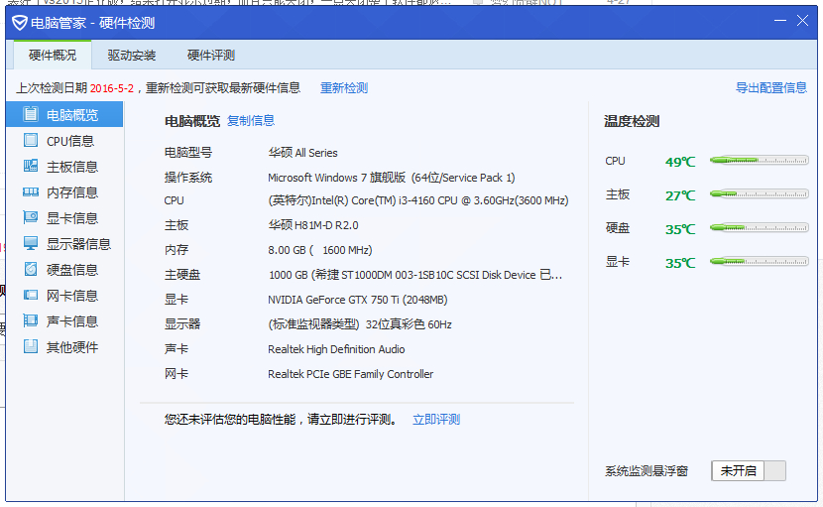
Task: Click the 复制信息 link
Action: 250,121
